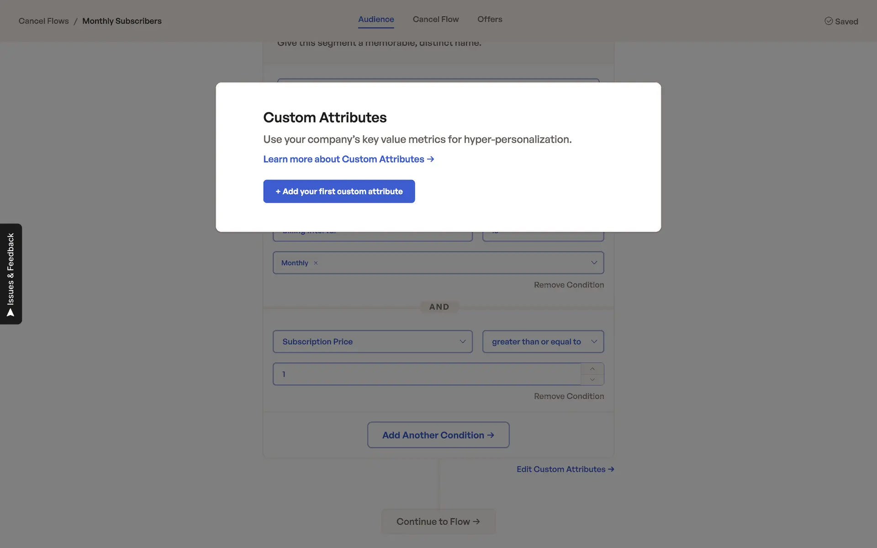877x548 pixels.
Task: Remove the Monthly billing interval condition
Action: pyautogui.click(x=569, y=285)
